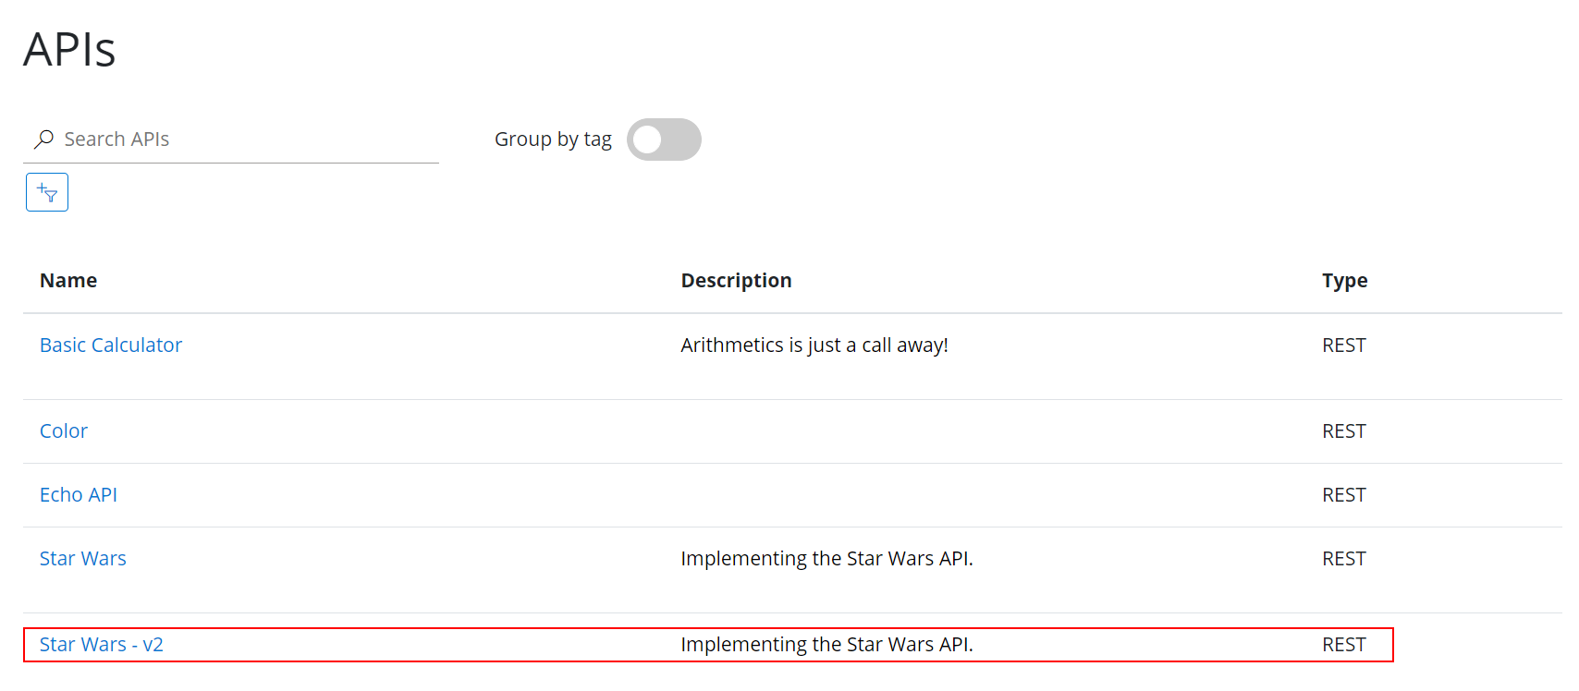Open the Basic Calculator API
Screen dimensions: 1579x691
pyautogui.click(x=111, y=345)
